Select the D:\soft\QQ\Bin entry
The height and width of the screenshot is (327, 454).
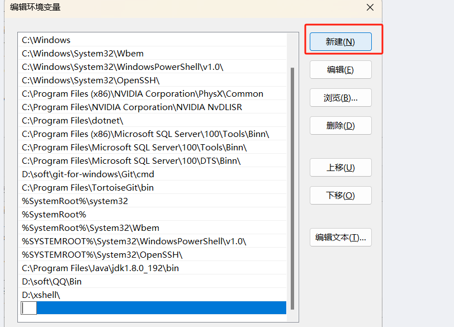tap(51, 282)
